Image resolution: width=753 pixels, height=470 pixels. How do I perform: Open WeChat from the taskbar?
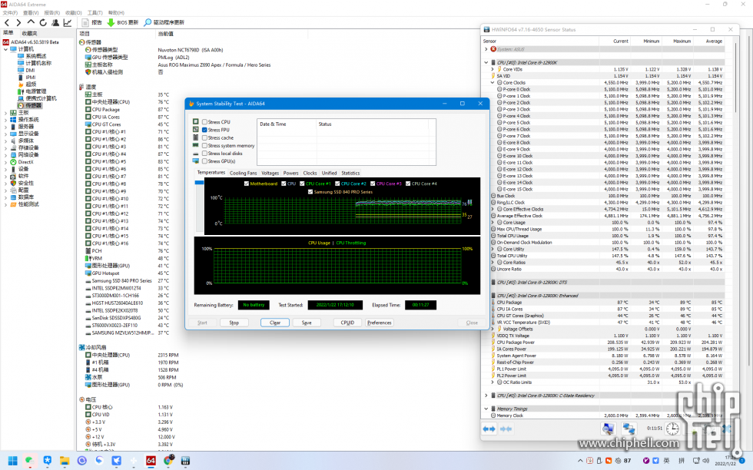click(x=30, y=461)
